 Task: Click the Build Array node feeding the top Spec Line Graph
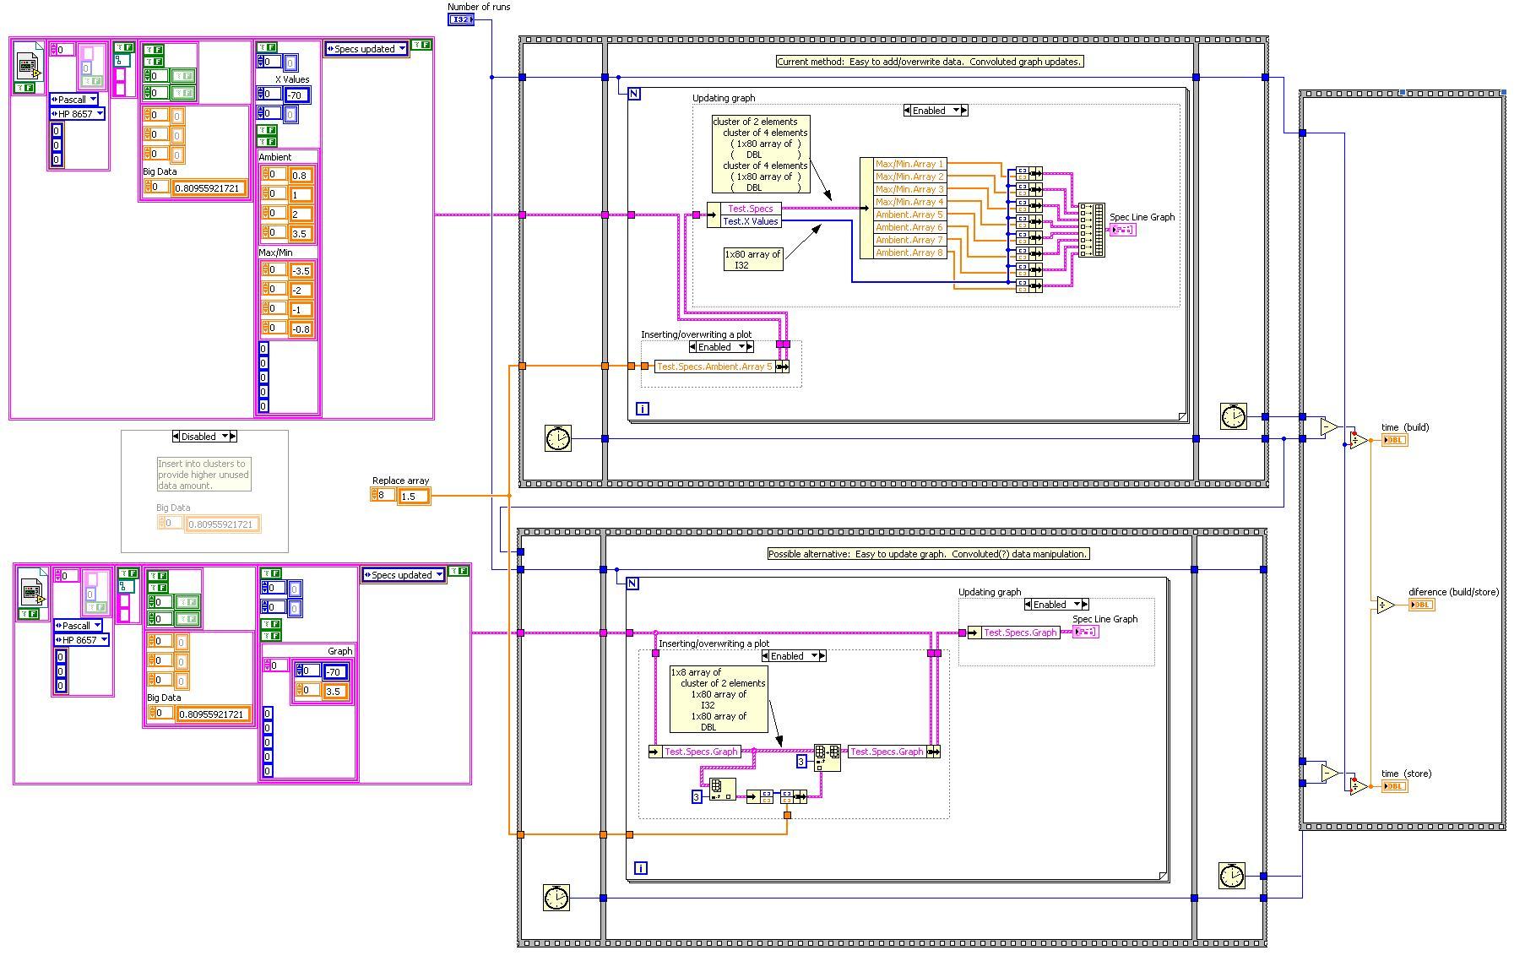pyautogui.click(x=1092, y=230)
